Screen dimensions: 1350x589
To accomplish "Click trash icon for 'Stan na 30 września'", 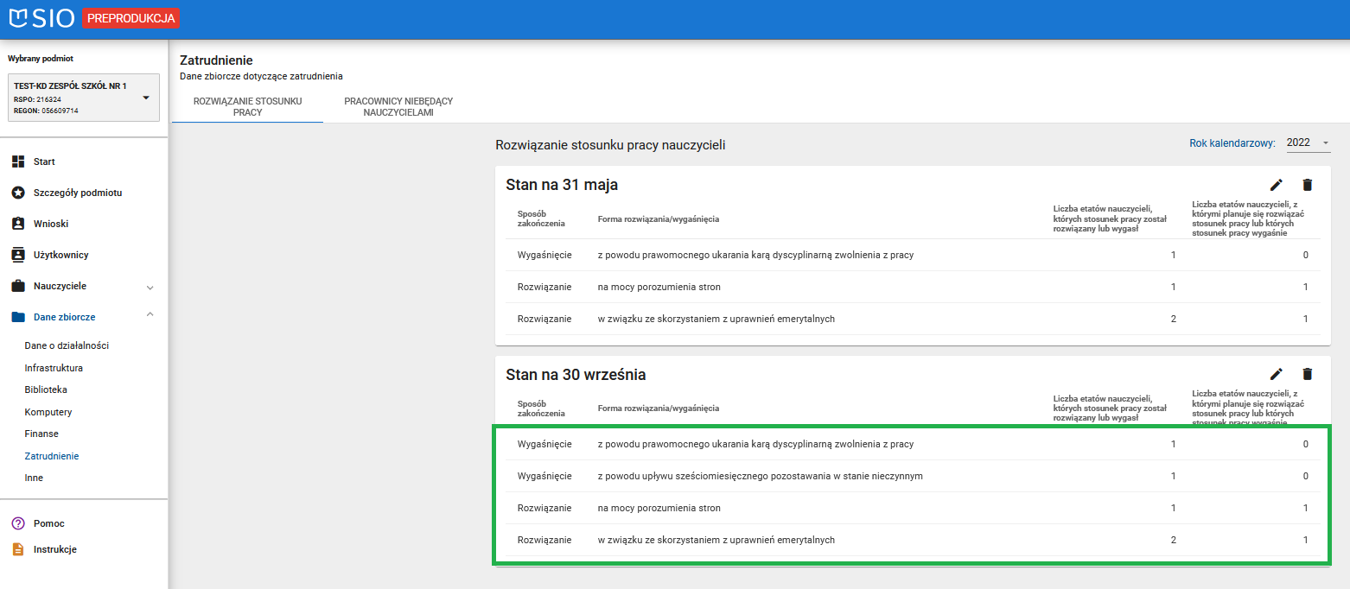I will point(1307,374).
